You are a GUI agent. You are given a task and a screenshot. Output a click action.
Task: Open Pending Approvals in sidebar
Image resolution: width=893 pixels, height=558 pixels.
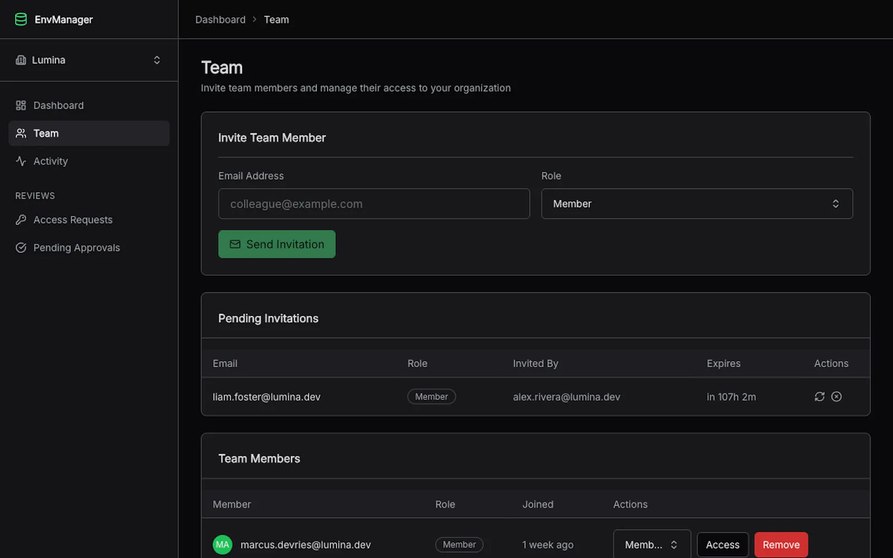[x=89, y=248]
